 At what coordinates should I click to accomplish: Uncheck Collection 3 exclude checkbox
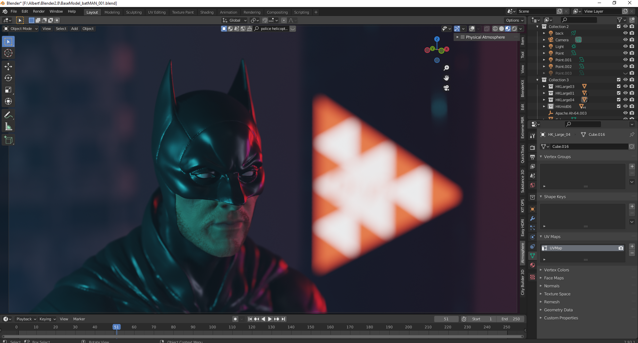click(x=619, y=80)
